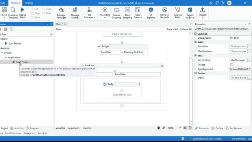This screenshot has height=142, width=252.
Task: Click the overview icon at designer bottom
Action: [190, 128]
